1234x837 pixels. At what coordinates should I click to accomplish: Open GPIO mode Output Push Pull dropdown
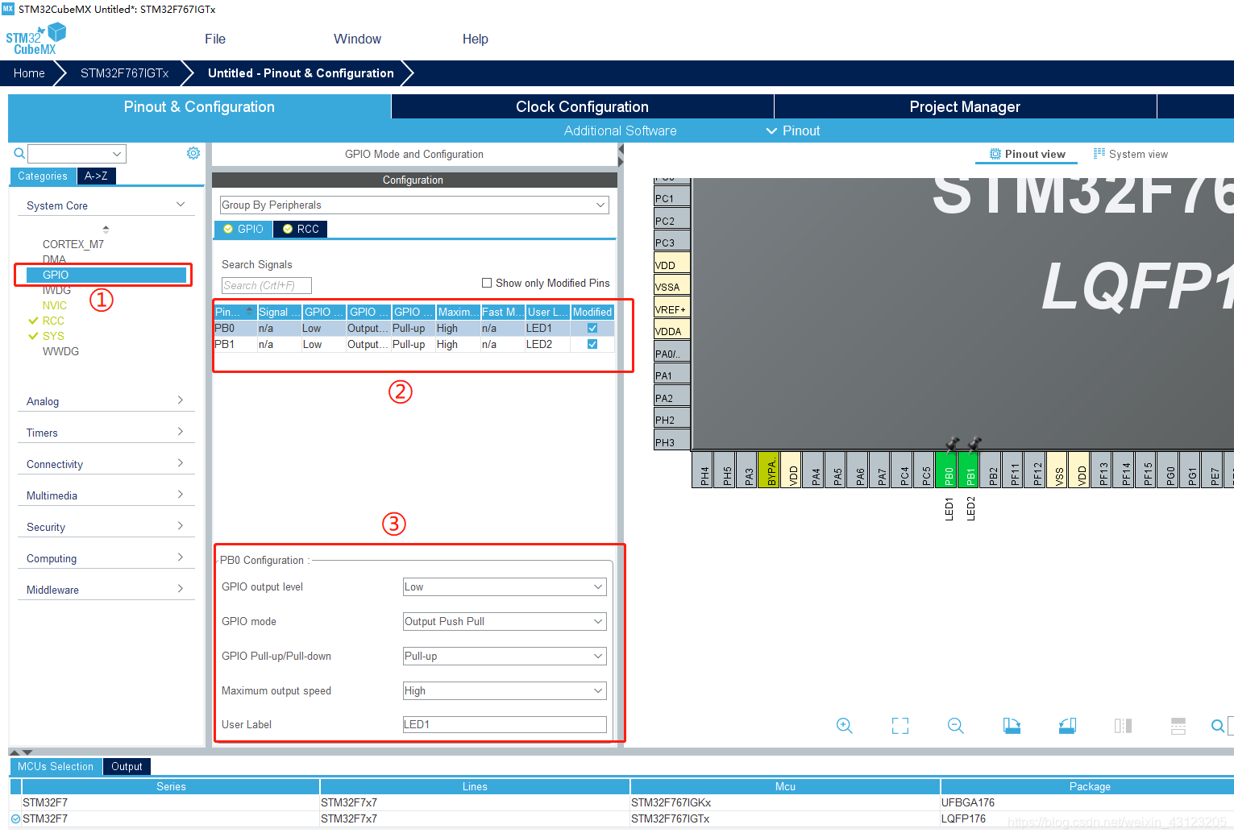[x=505, y=621]
